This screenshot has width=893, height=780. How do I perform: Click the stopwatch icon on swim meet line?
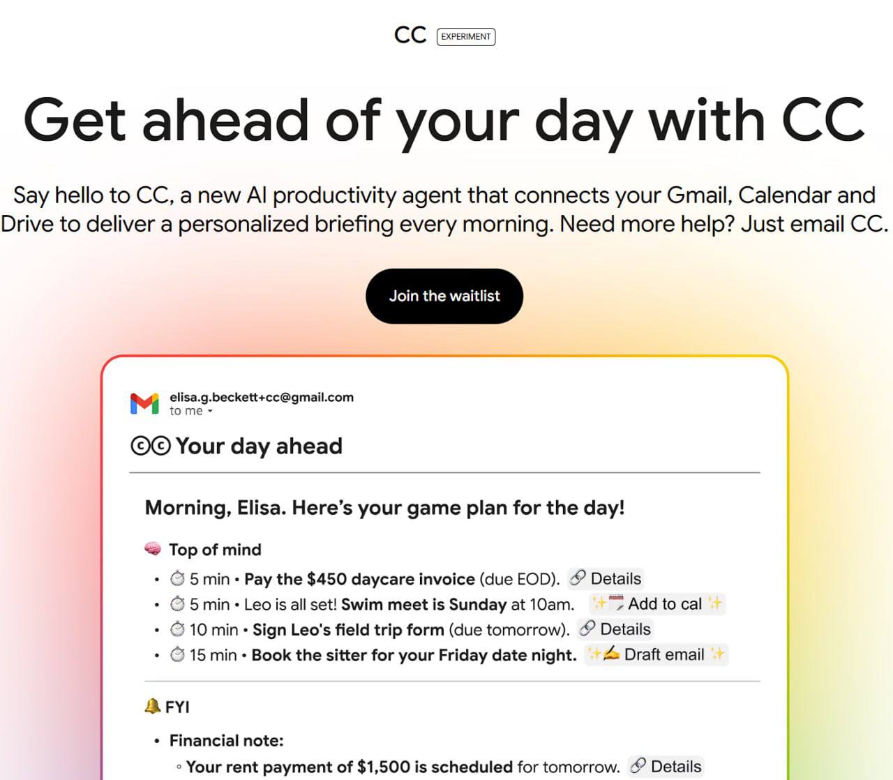[178, 603]
